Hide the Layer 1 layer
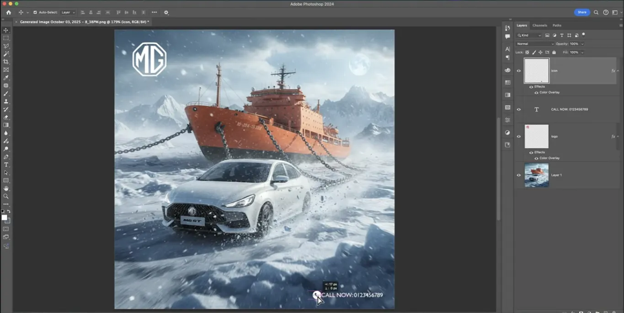Screen dimensions: 624x313 518,175
